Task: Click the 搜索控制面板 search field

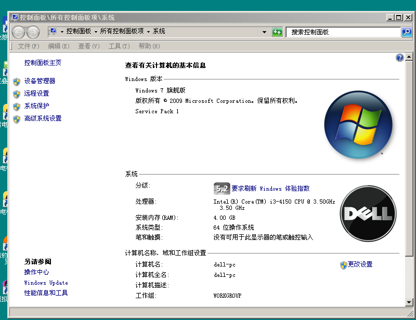Action: click(x=343, y=32)
